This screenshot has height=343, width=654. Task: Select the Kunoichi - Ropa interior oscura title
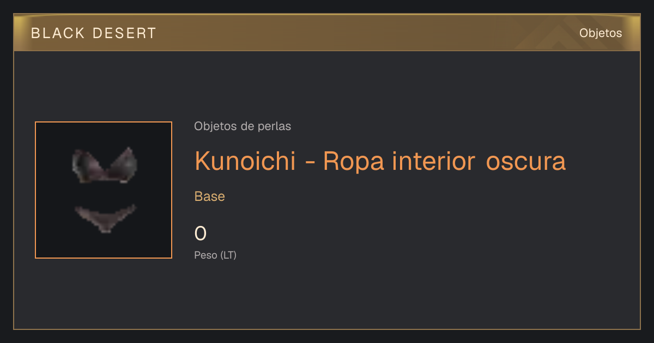380,161
